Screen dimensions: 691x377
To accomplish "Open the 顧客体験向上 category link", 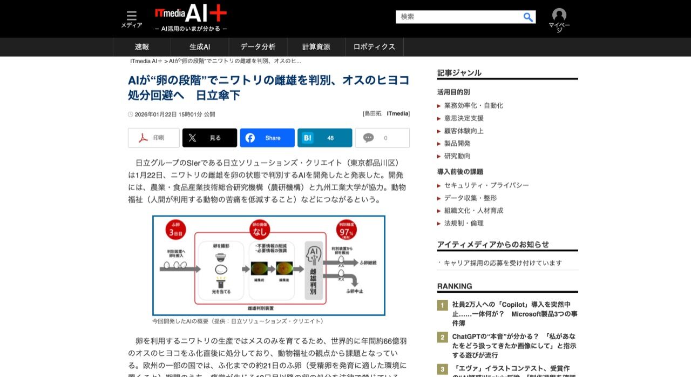I will [464, 131].
